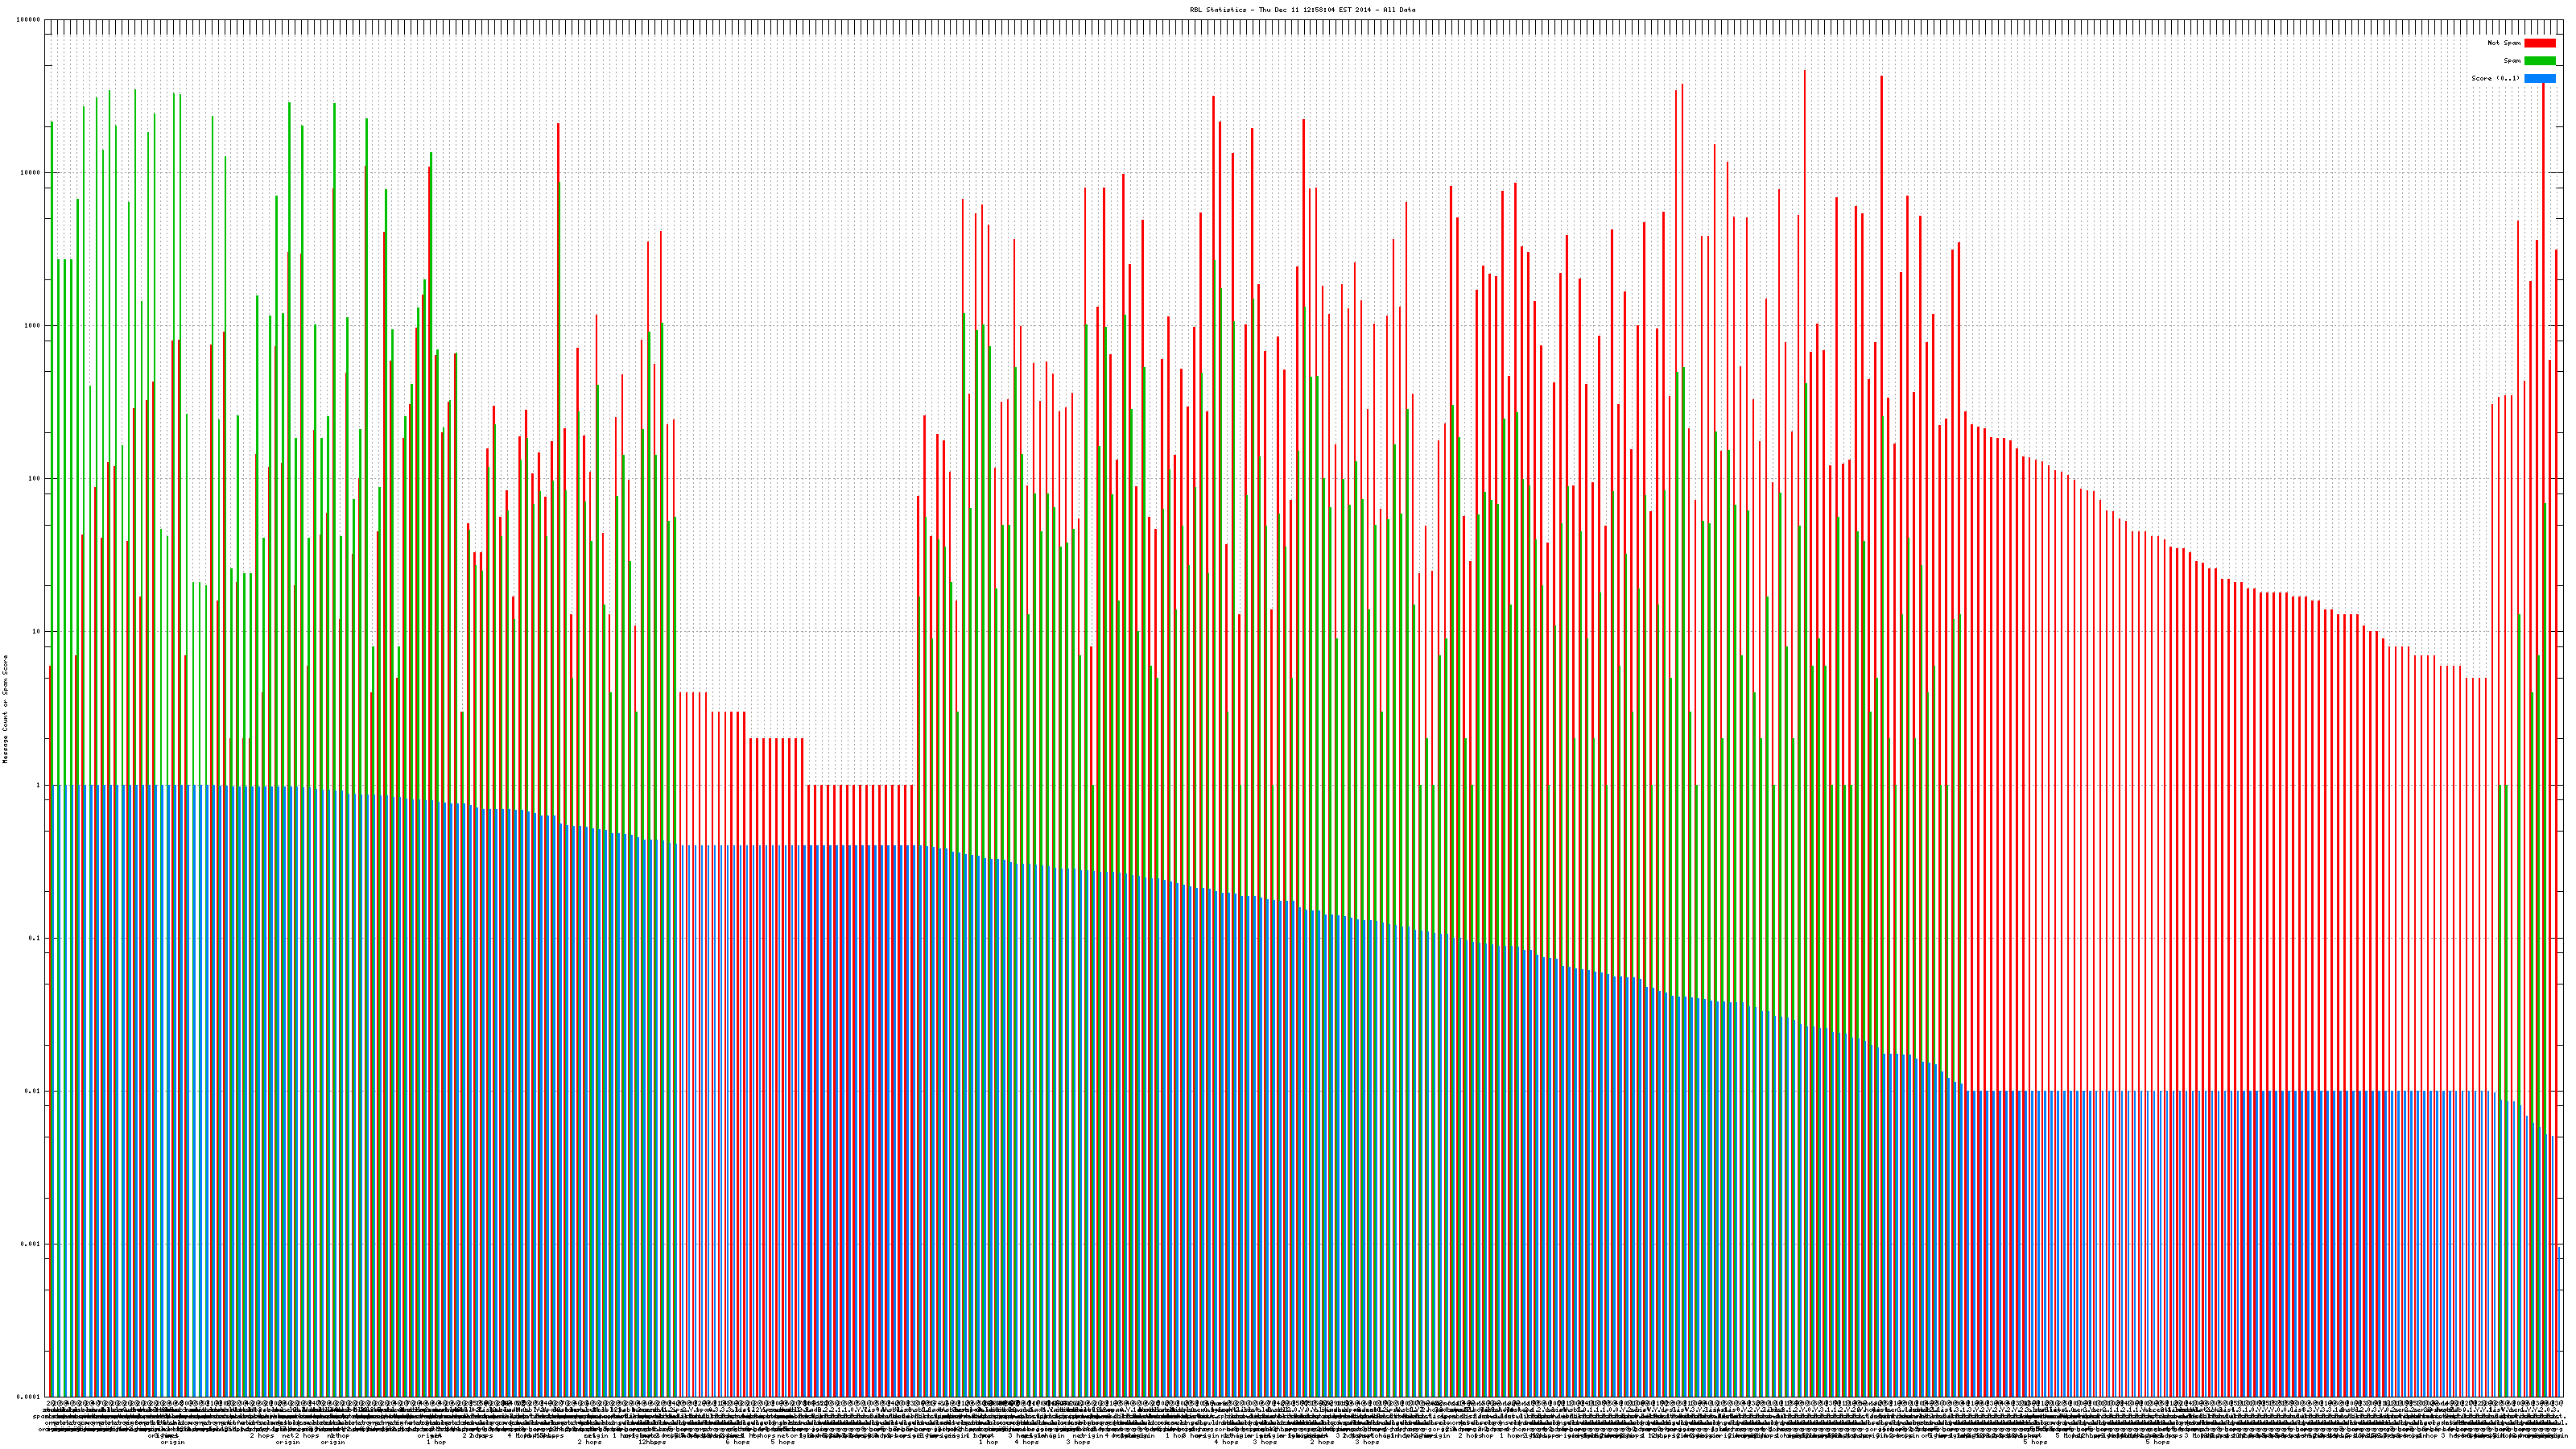Click 'RBL Statistics' in the chart title

click(x=1219, y=10)
